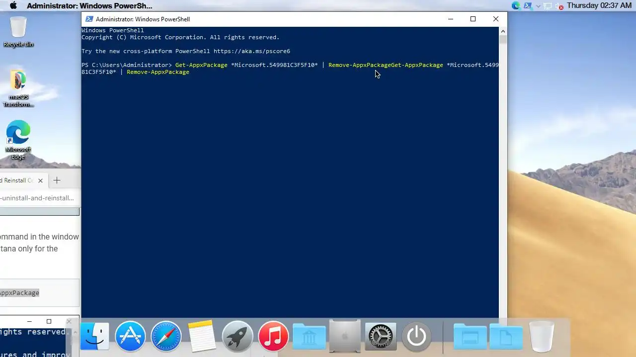Open the Music (iTunes) dock icon
The width and height of the screenshot is (636, 357).
[x=273, y=337]
